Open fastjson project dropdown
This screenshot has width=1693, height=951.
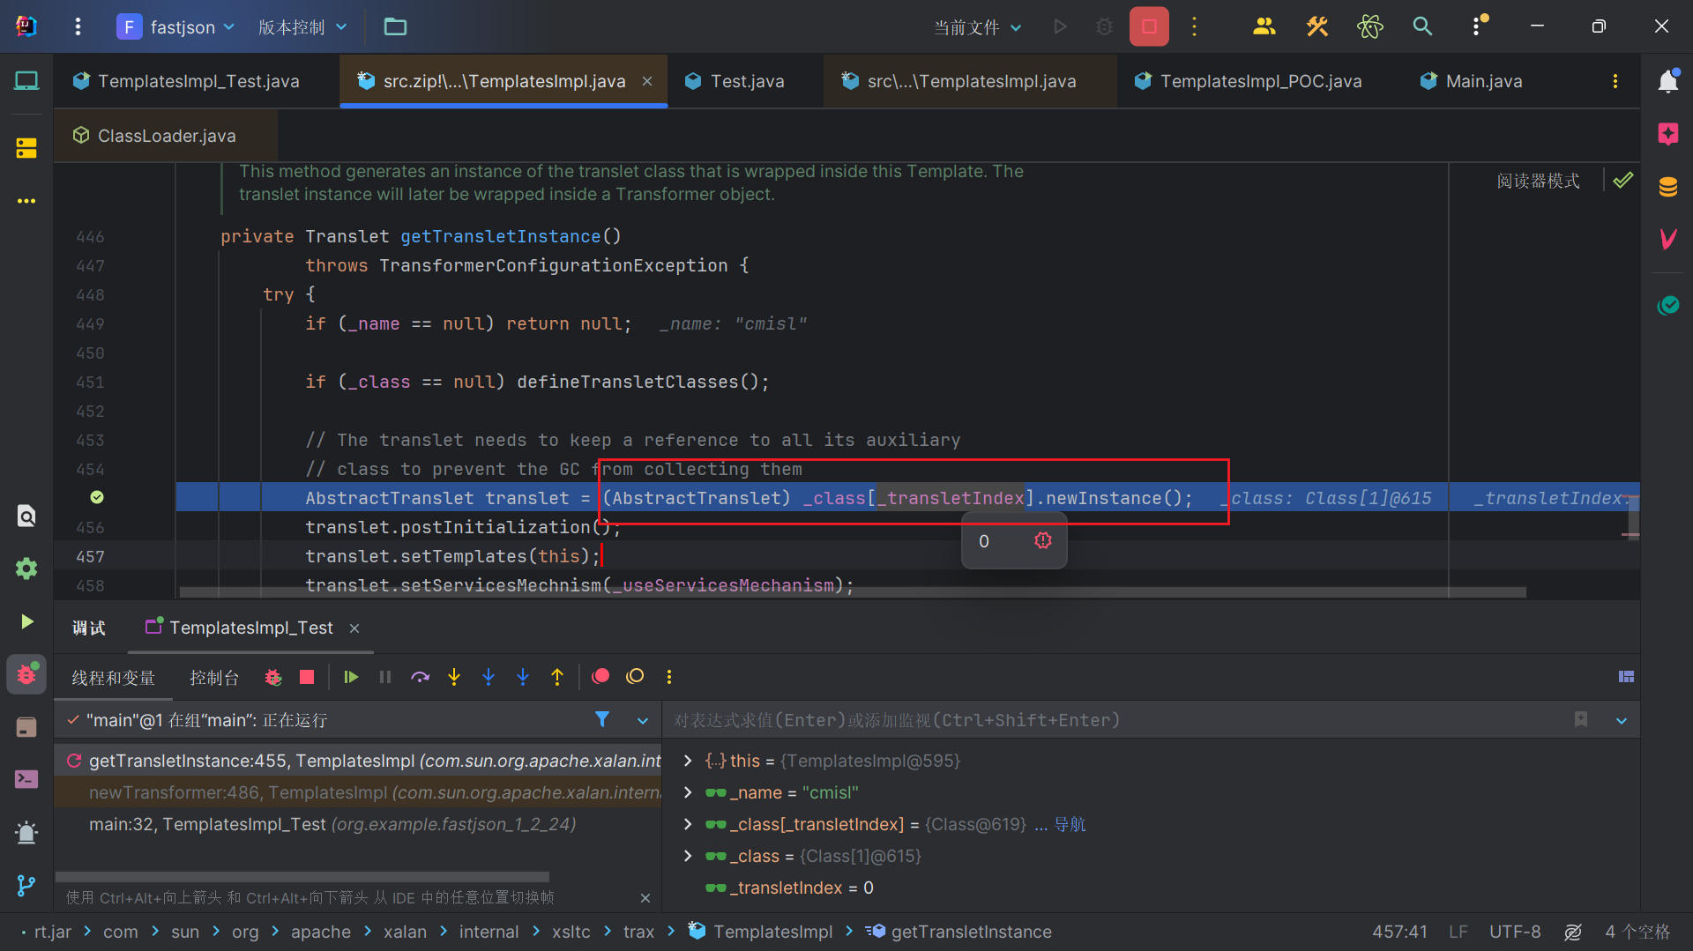coord(178,26)
